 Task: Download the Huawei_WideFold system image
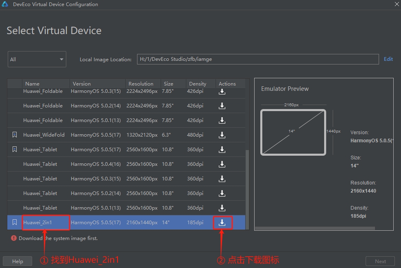click(222, 135)
